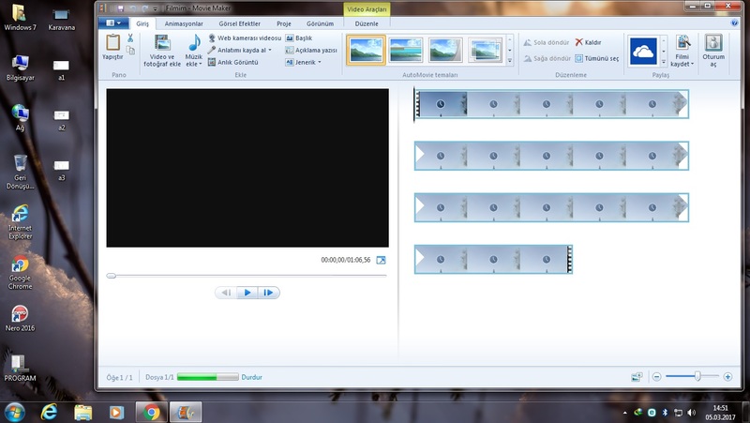The width and height of the screenshot is (750, 423).
Task: Click the first timeline clip strip
Action: click(x=551, y=104)
